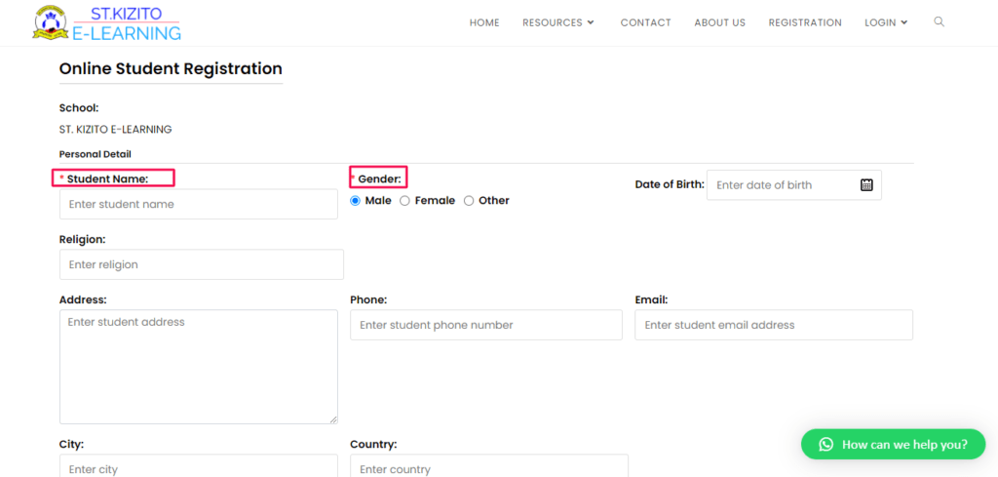Expand the Resources dropdown menu
Viewport: 998px width, 477px height.
tap(558, 23)
